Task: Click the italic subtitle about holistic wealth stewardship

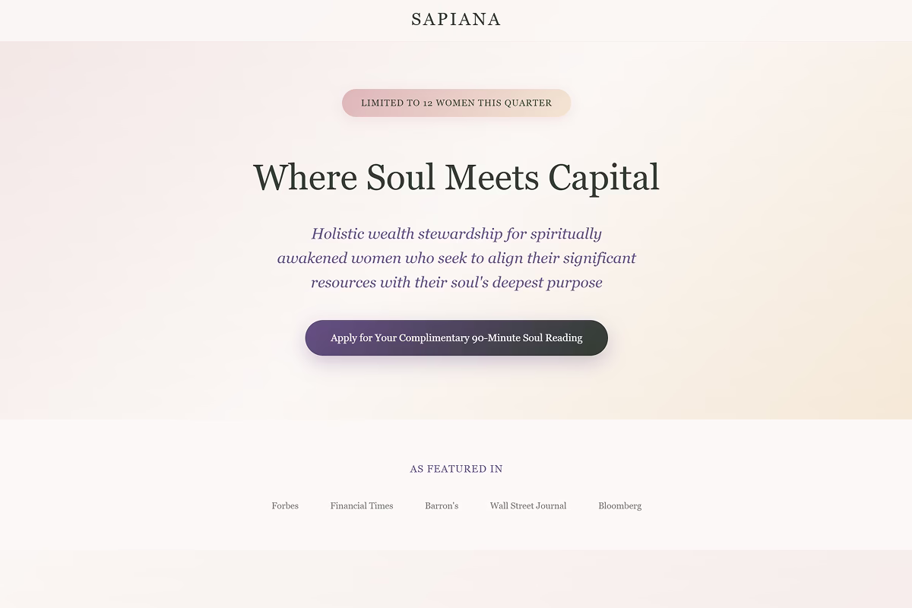Action: click(x=456, y=258)
